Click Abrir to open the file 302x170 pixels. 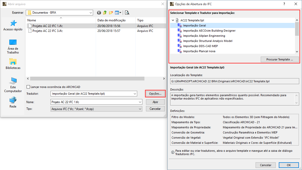(155, 102)
